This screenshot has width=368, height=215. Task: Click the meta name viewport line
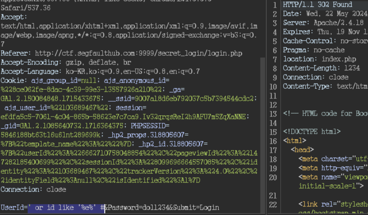tap(333, 177)
